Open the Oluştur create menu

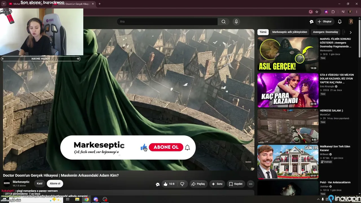click(324, 22)
